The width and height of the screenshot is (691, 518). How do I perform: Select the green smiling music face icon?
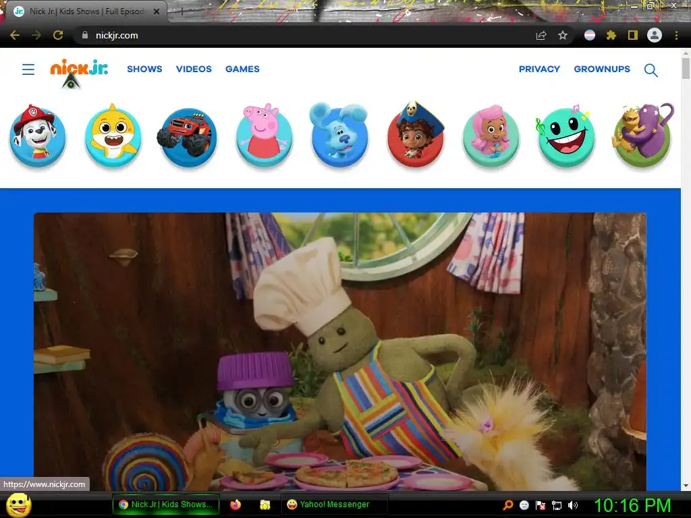[566, 136]
